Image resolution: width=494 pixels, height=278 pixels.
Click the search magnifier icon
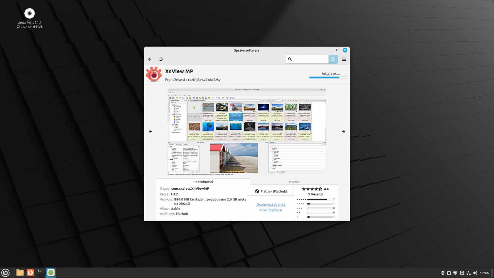290,59
